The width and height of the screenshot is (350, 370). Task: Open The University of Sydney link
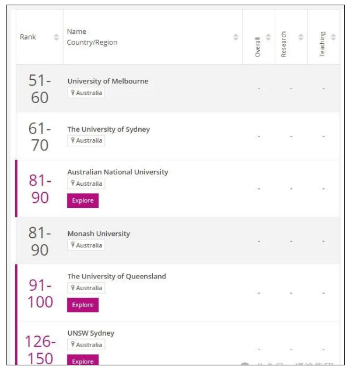pyautogui.click(x=108, y=129)
